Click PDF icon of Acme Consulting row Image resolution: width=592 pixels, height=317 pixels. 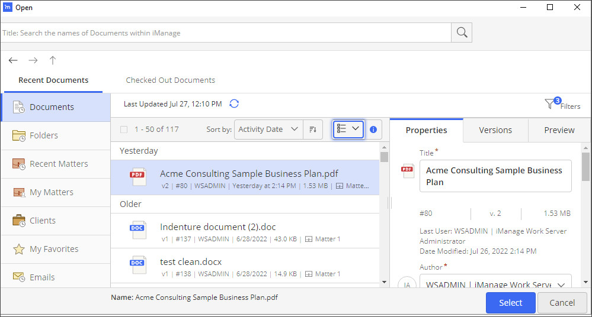[x=138, y=177]
